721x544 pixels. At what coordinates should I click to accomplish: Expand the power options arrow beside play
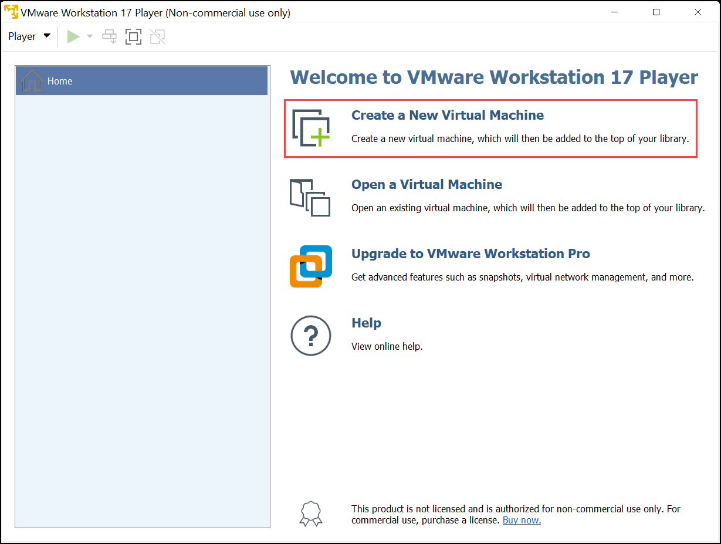(x=90, y=37)
